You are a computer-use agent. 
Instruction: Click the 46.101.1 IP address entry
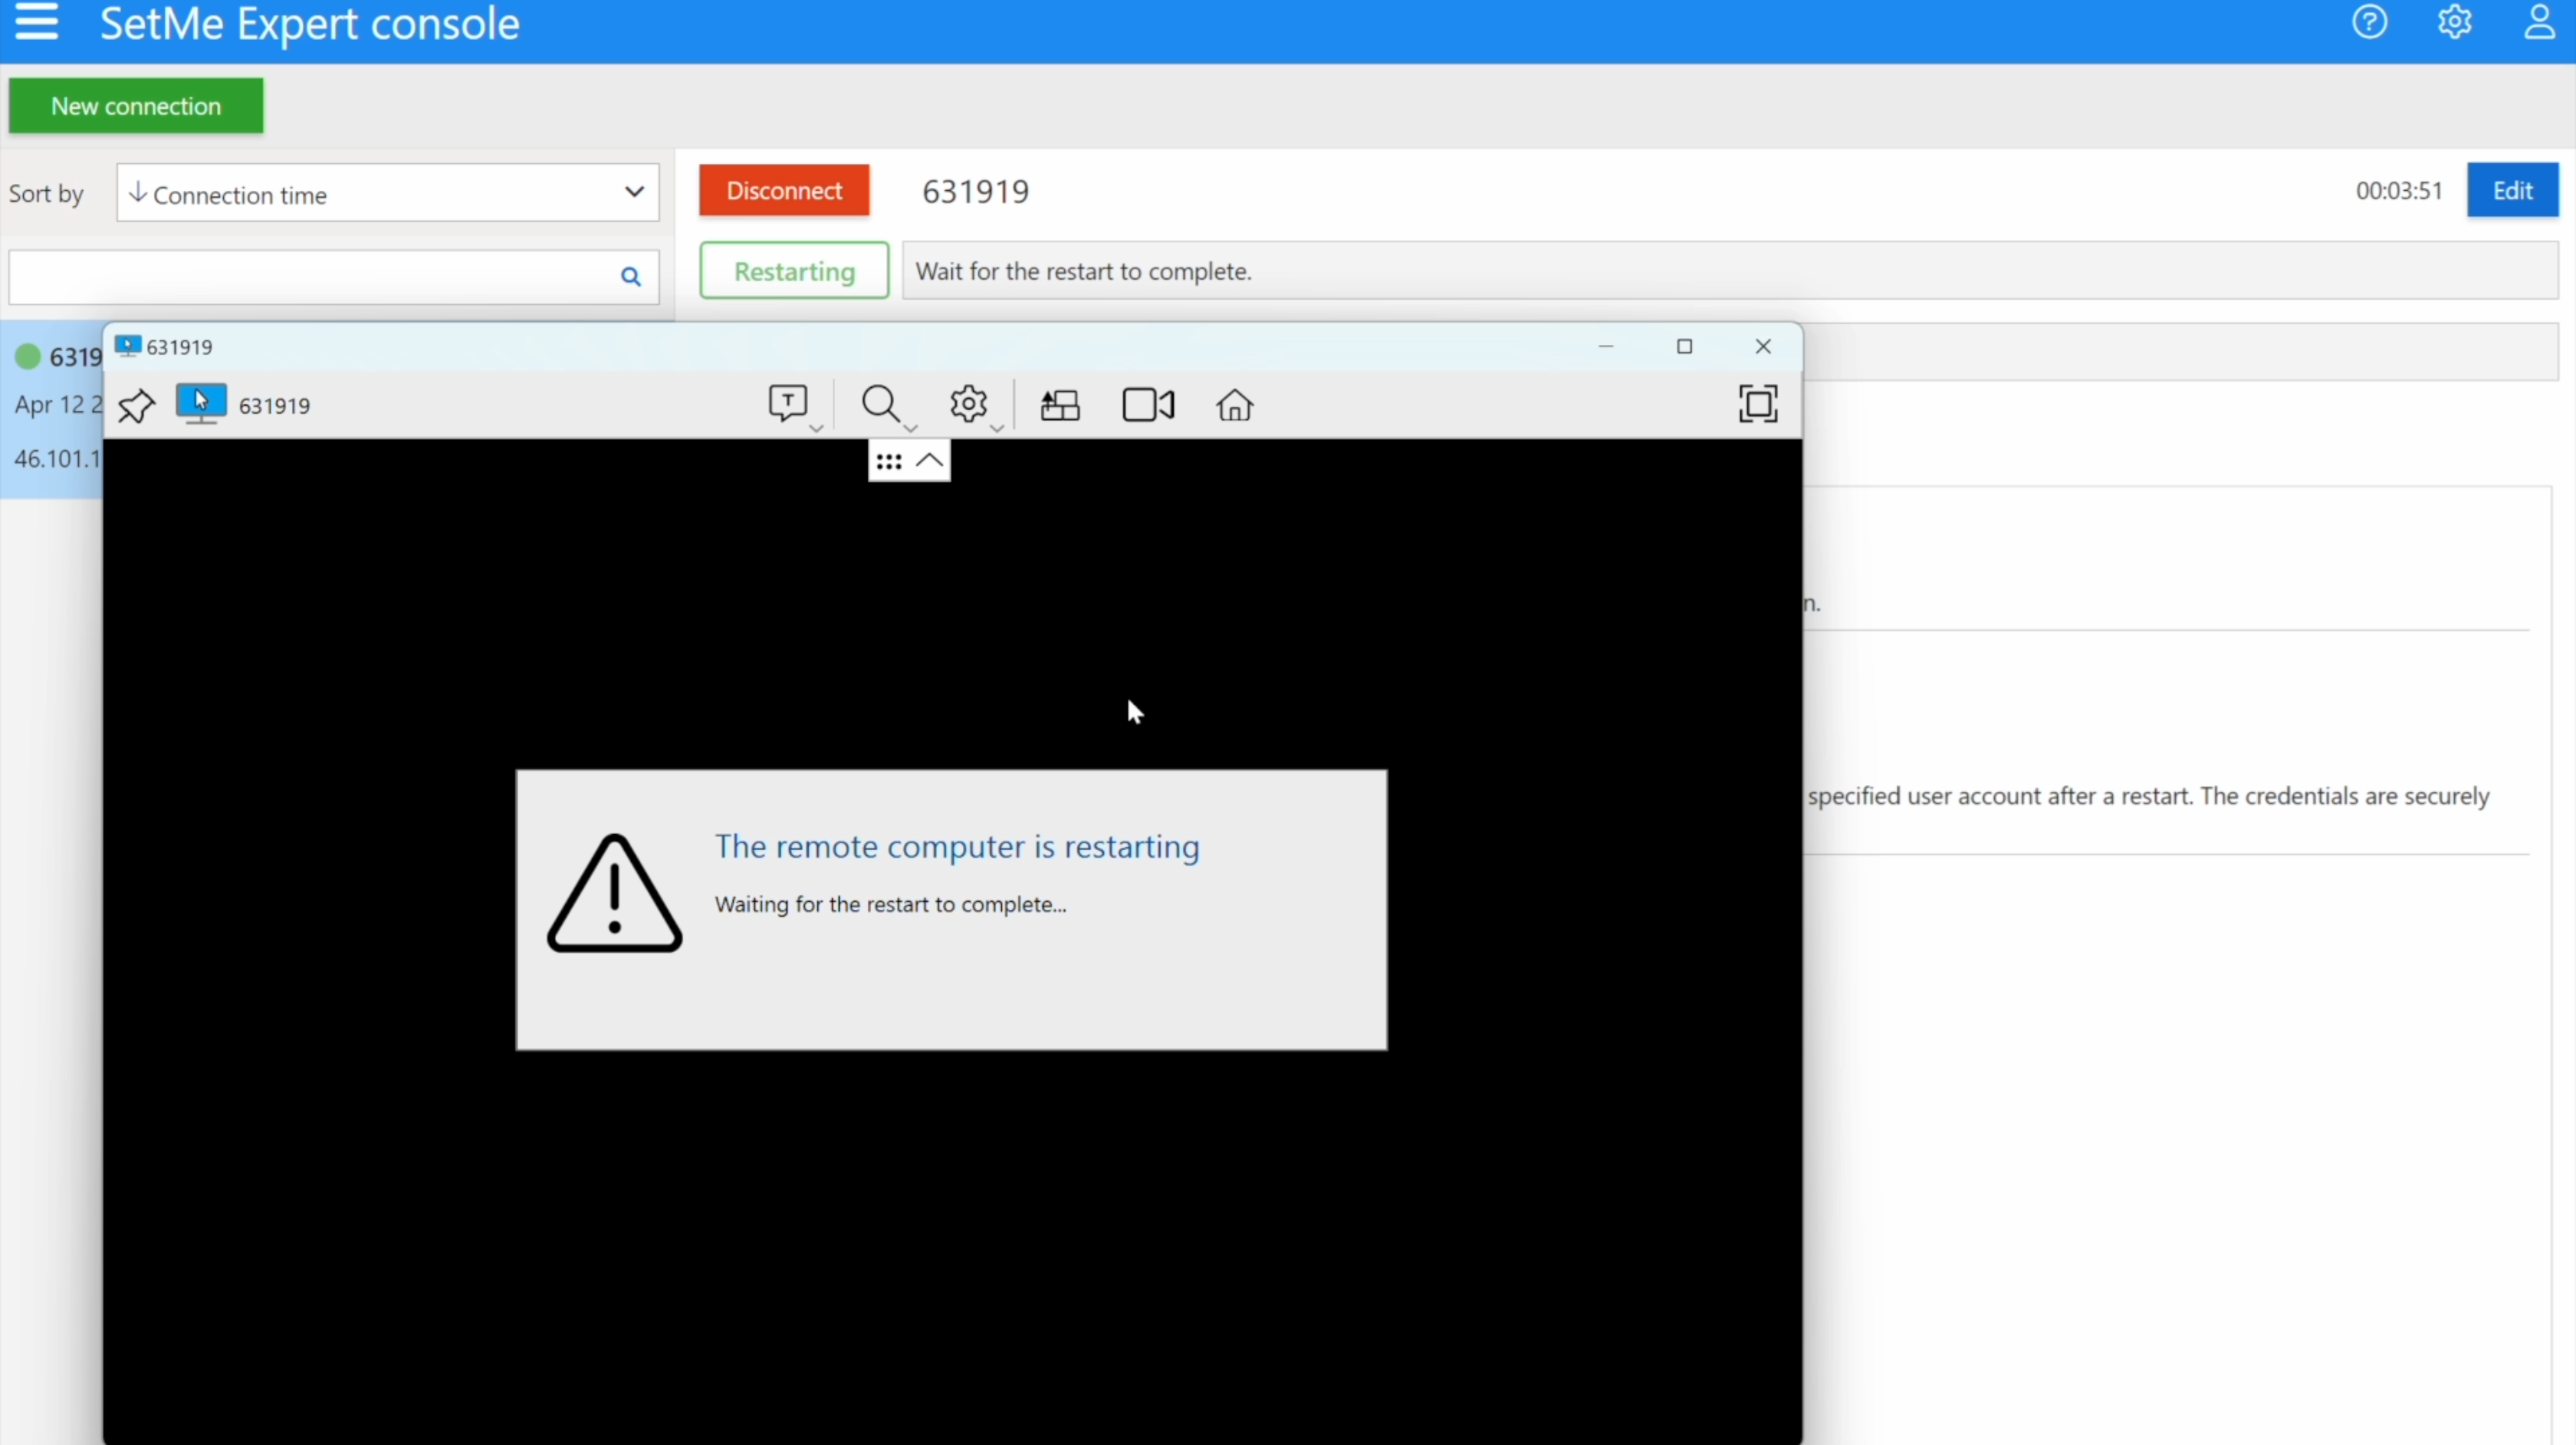pyautogui.click(x=58, y=459)
